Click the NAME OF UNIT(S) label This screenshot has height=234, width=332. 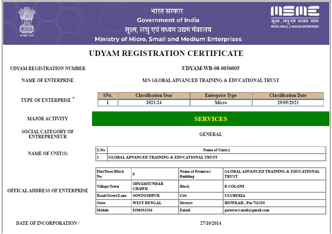(48, 154)
